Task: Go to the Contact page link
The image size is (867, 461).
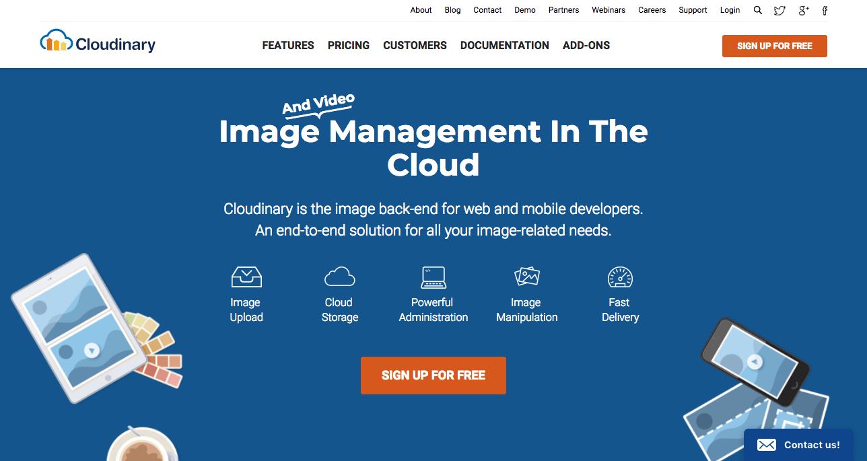Action: click(x=487, y=10)
